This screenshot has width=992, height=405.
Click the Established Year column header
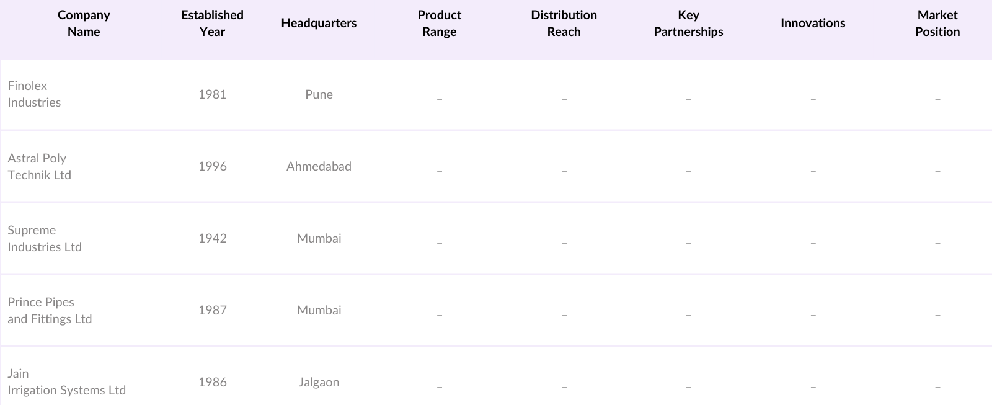tap(212, 24)
